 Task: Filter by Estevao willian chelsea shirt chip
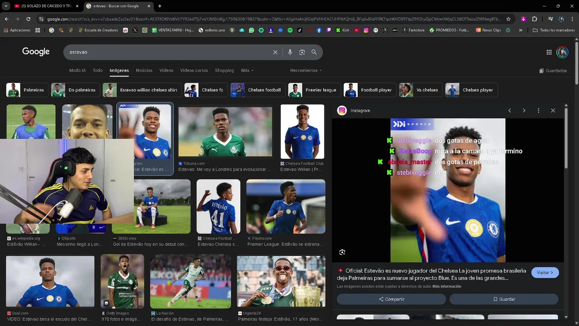142,90
